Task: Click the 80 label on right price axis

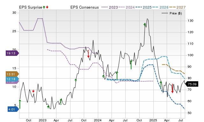Action: pyautogui.click(x=190, y=78)
